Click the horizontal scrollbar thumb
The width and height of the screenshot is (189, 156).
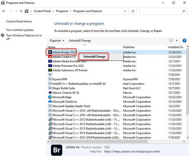pyautogui.click(x=99, y=142)
